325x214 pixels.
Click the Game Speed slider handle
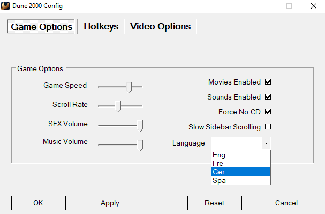tap(129, 86)
